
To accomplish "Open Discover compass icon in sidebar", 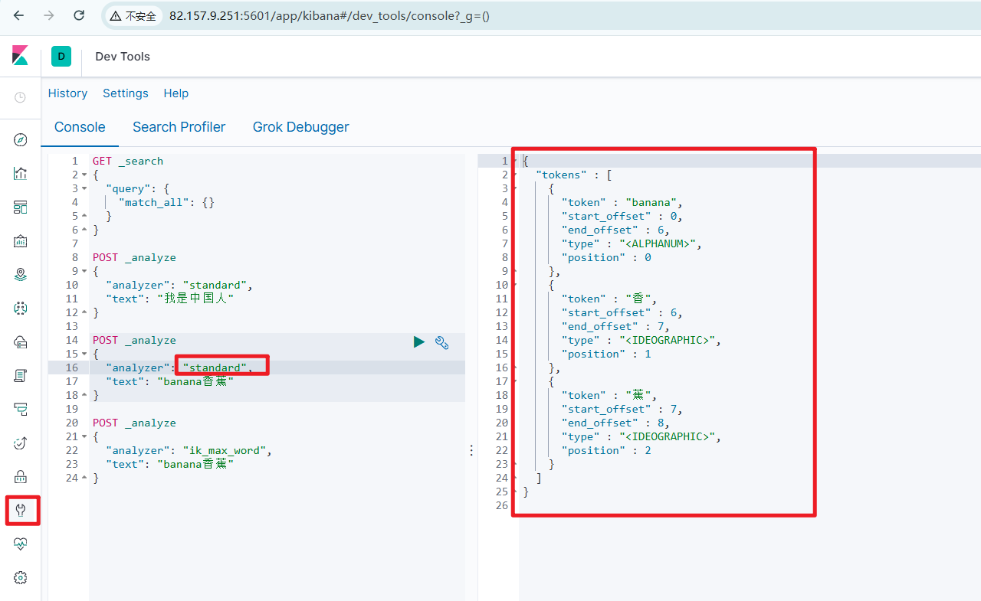I will pos(21,139).
